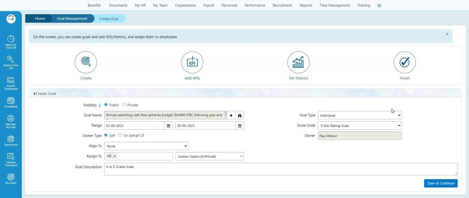Close the information banner

(x=447, y=34)
